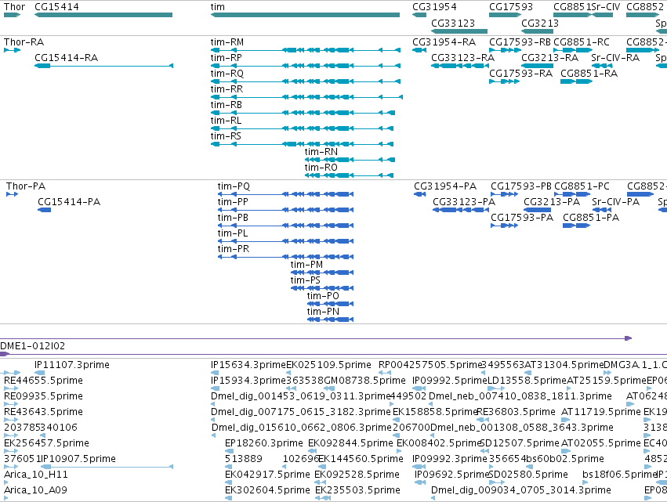Image resolution: width=667 pixels, height=502 pixels.
Task: Click the 'tim-PO' protein label
Action: point(323,296)
